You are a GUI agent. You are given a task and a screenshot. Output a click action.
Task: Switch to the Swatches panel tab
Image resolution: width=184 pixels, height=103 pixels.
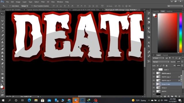[x=169, y=11]
